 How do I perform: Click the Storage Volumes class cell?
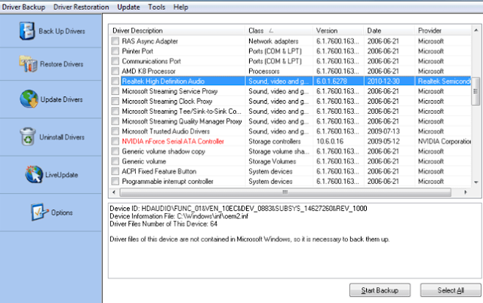tap(272, 161)
